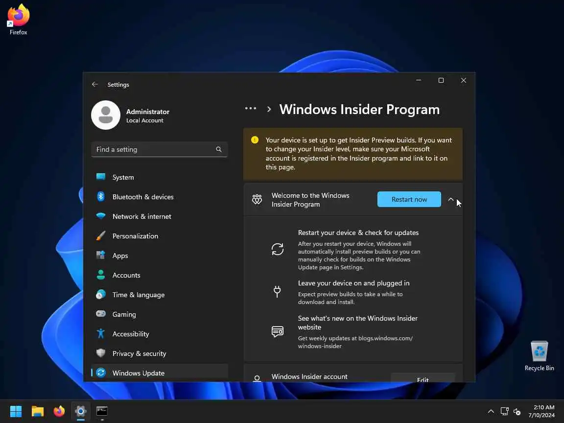Go to Network & internet settings

pyautogui.click(x=159, y=216)
